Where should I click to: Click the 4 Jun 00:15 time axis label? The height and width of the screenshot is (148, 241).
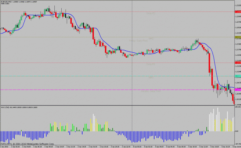(137, 147)
